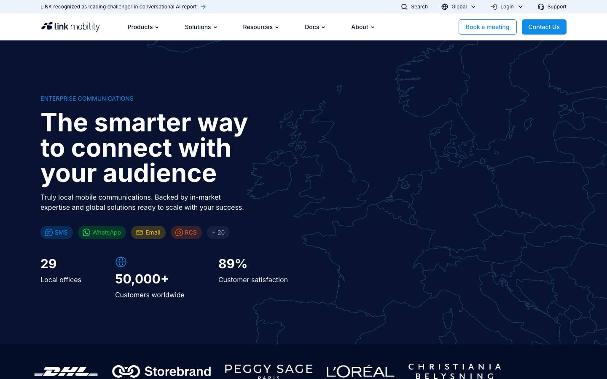
Task: Click the ENTERPRISE COMMUNICATIONS label
Action: pos(87,99)
